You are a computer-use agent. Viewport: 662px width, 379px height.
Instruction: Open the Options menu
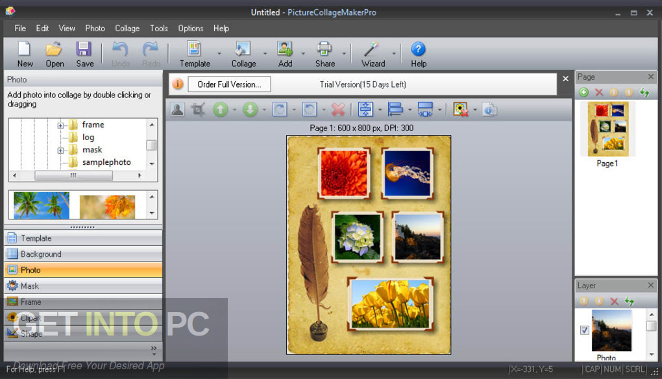pyautogui.click(x=190, y=28)
